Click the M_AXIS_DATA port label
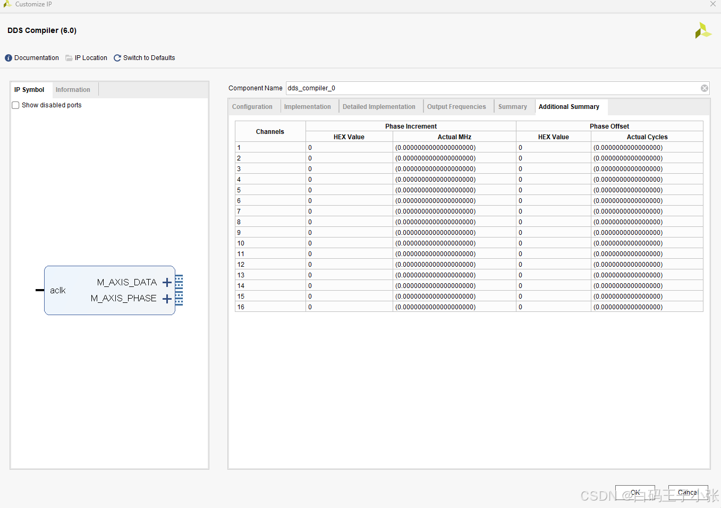721x508 pixels. [x=127, y=282]
